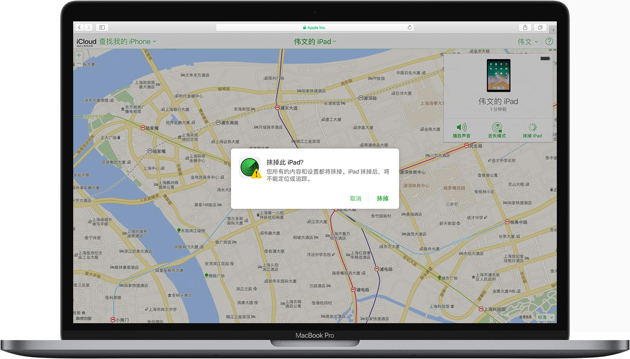The width and height of the screenshot is (630, 359).
Task: Click the 播放声音 play sound icon
Action: point(462,128)
